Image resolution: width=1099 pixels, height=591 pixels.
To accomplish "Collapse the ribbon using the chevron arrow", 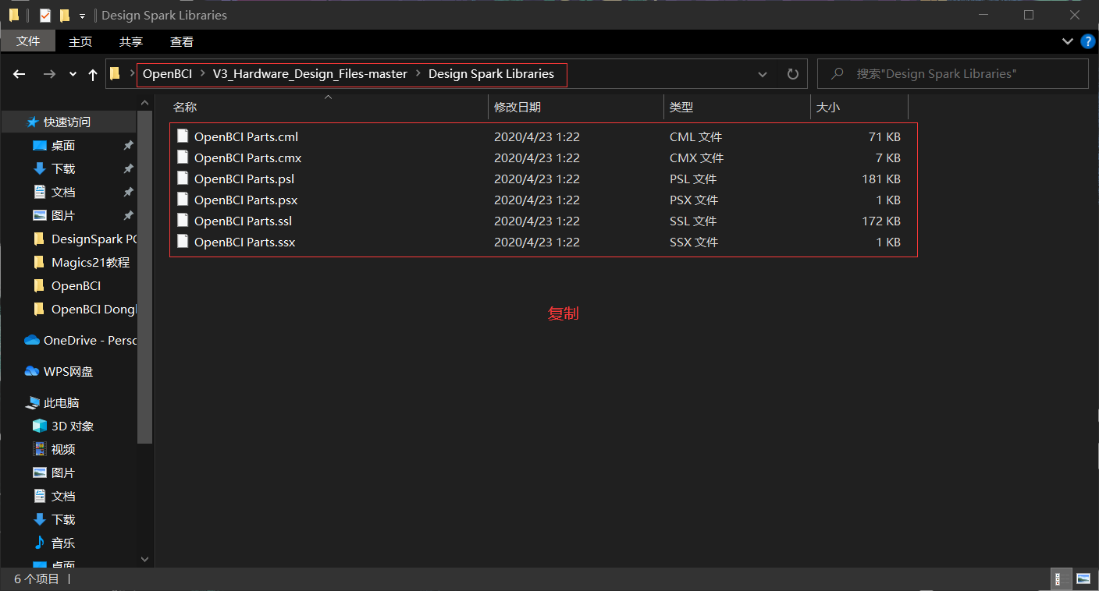I will click(x=1068, y=41).
